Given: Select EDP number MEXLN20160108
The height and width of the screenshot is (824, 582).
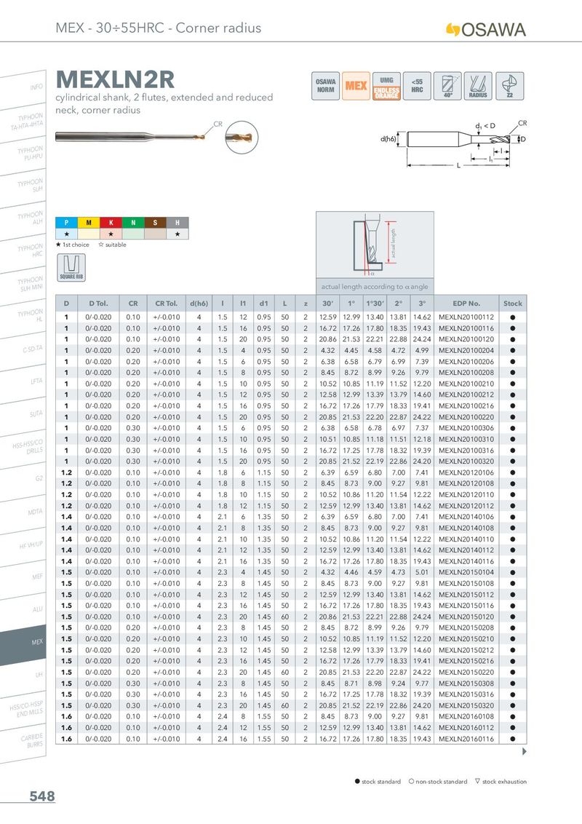Looking at the screenshot, I should 466,717.
